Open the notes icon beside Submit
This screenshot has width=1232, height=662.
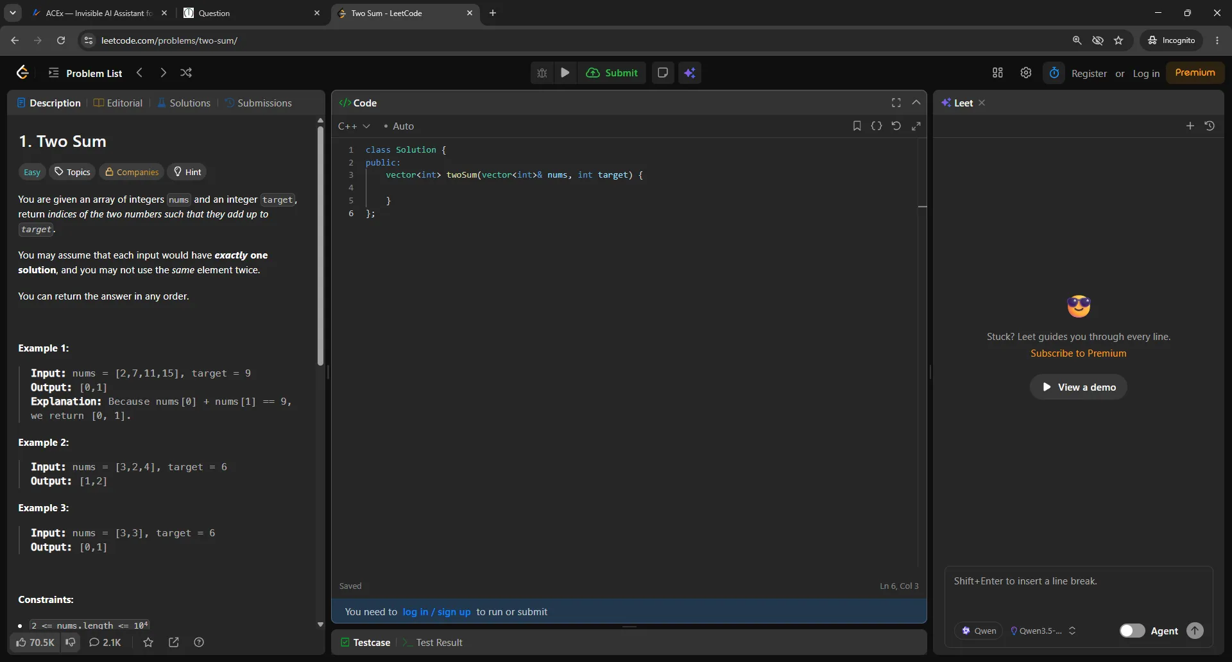[x=663, y=73]
